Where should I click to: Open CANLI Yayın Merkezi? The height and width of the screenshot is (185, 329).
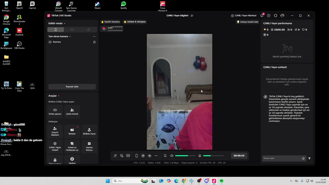click(244, 16)
